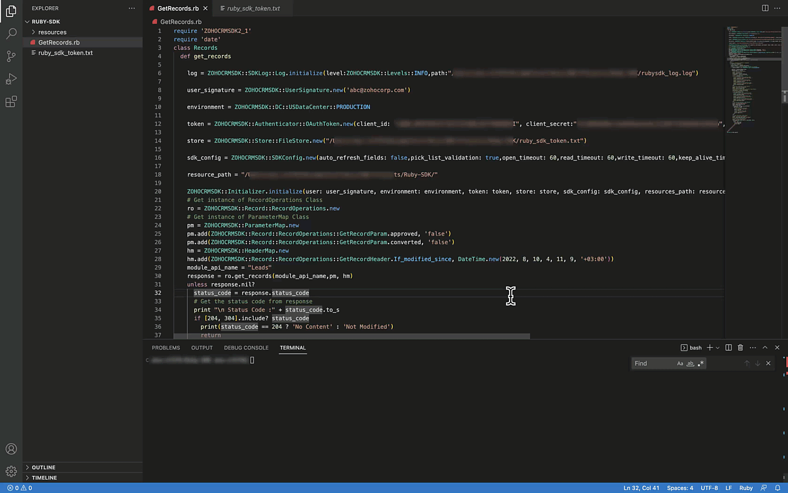Go to next find match arrow

758,363
